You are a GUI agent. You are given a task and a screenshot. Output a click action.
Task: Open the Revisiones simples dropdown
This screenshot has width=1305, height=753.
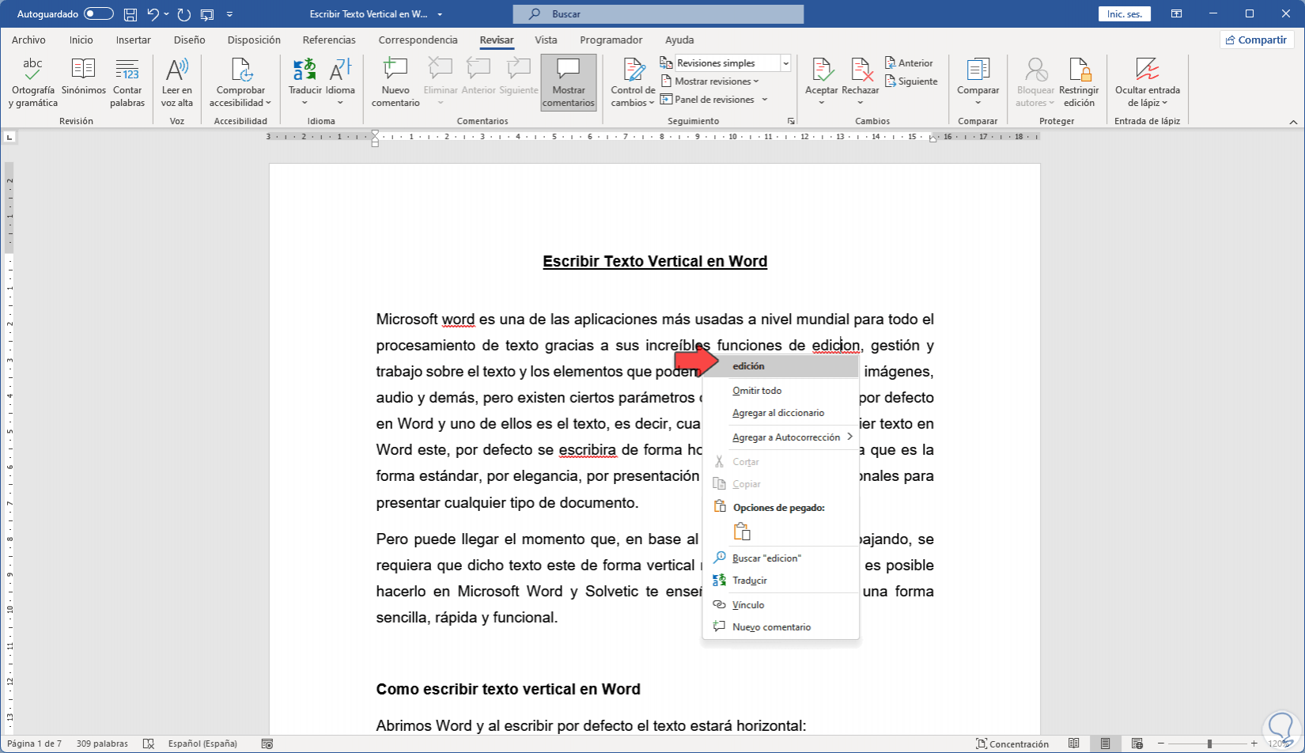click(785, 63)
